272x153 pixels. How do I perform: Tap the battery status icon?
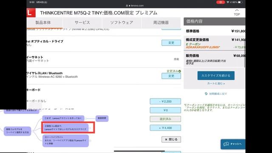pos(240,2)
